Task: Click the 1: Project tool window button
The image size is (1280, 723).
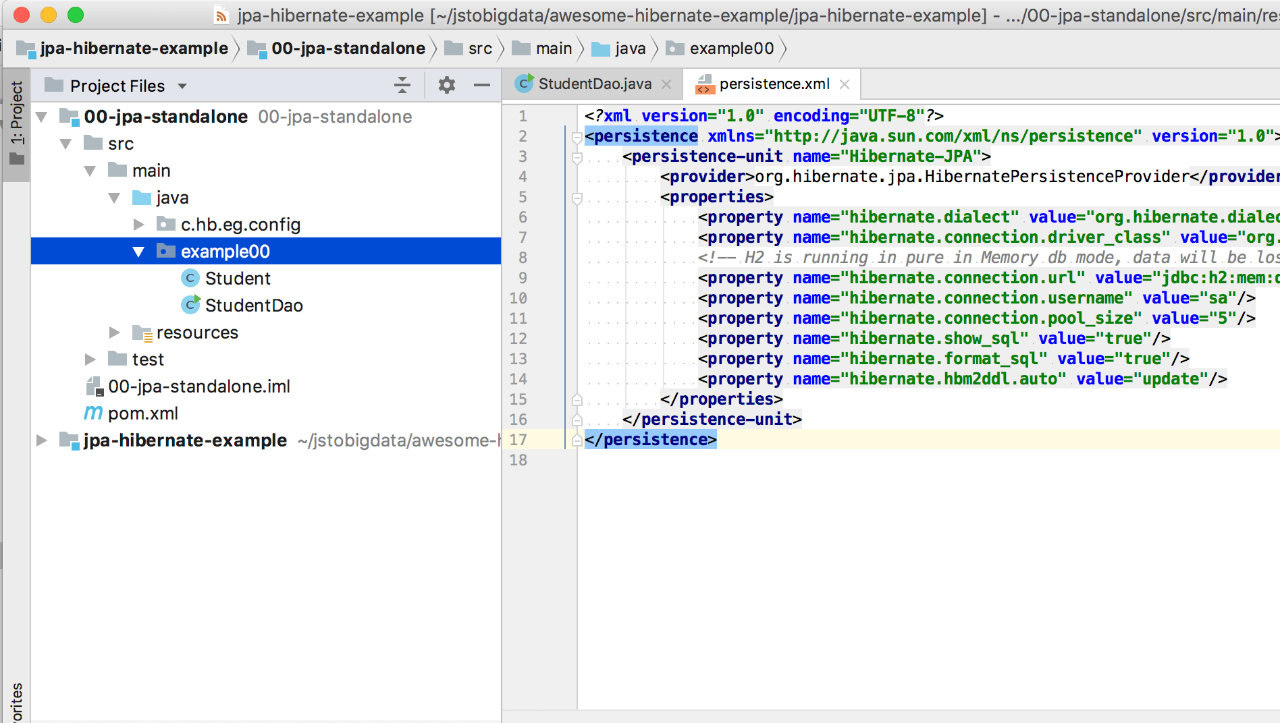Action: pyautogui.click(x=17, y=121)
